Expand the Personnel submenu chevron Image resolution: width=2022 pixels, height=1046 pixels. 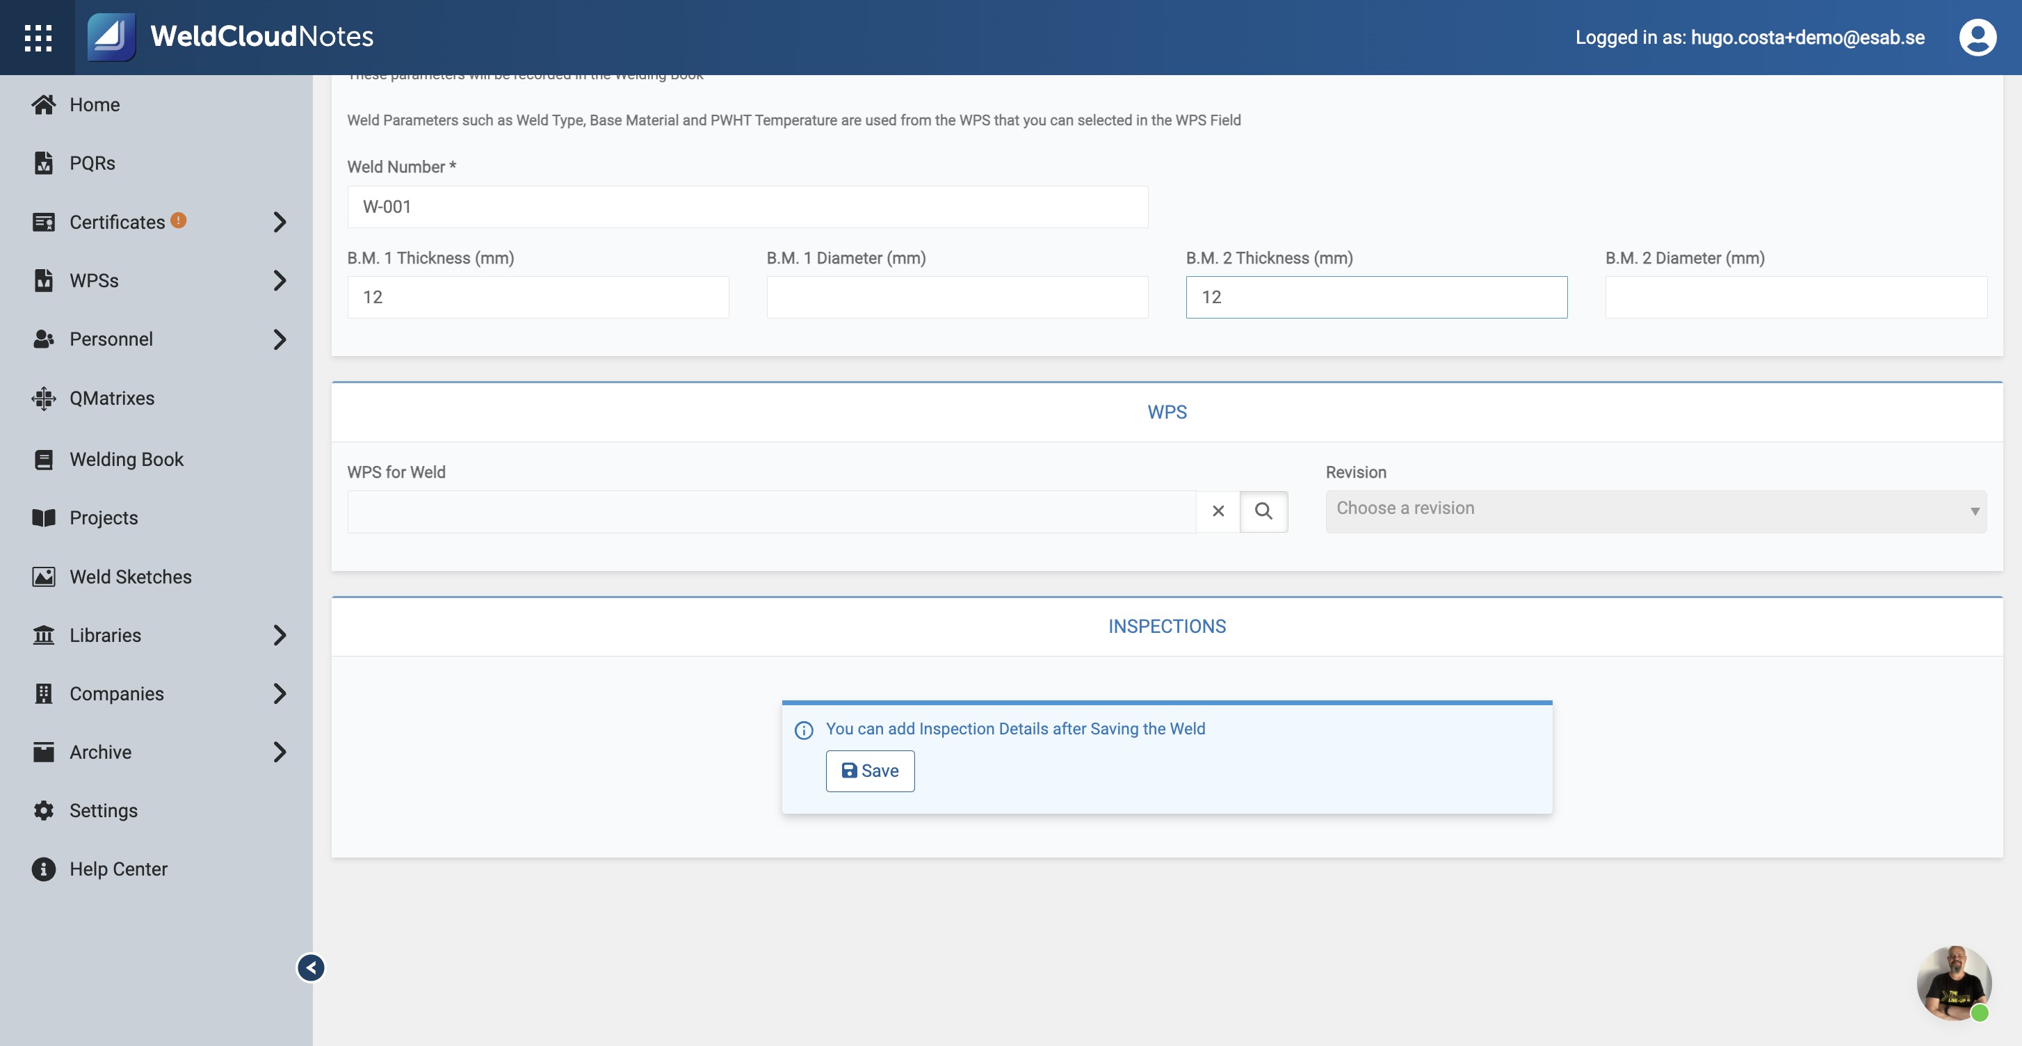click(x=280, y=339)
